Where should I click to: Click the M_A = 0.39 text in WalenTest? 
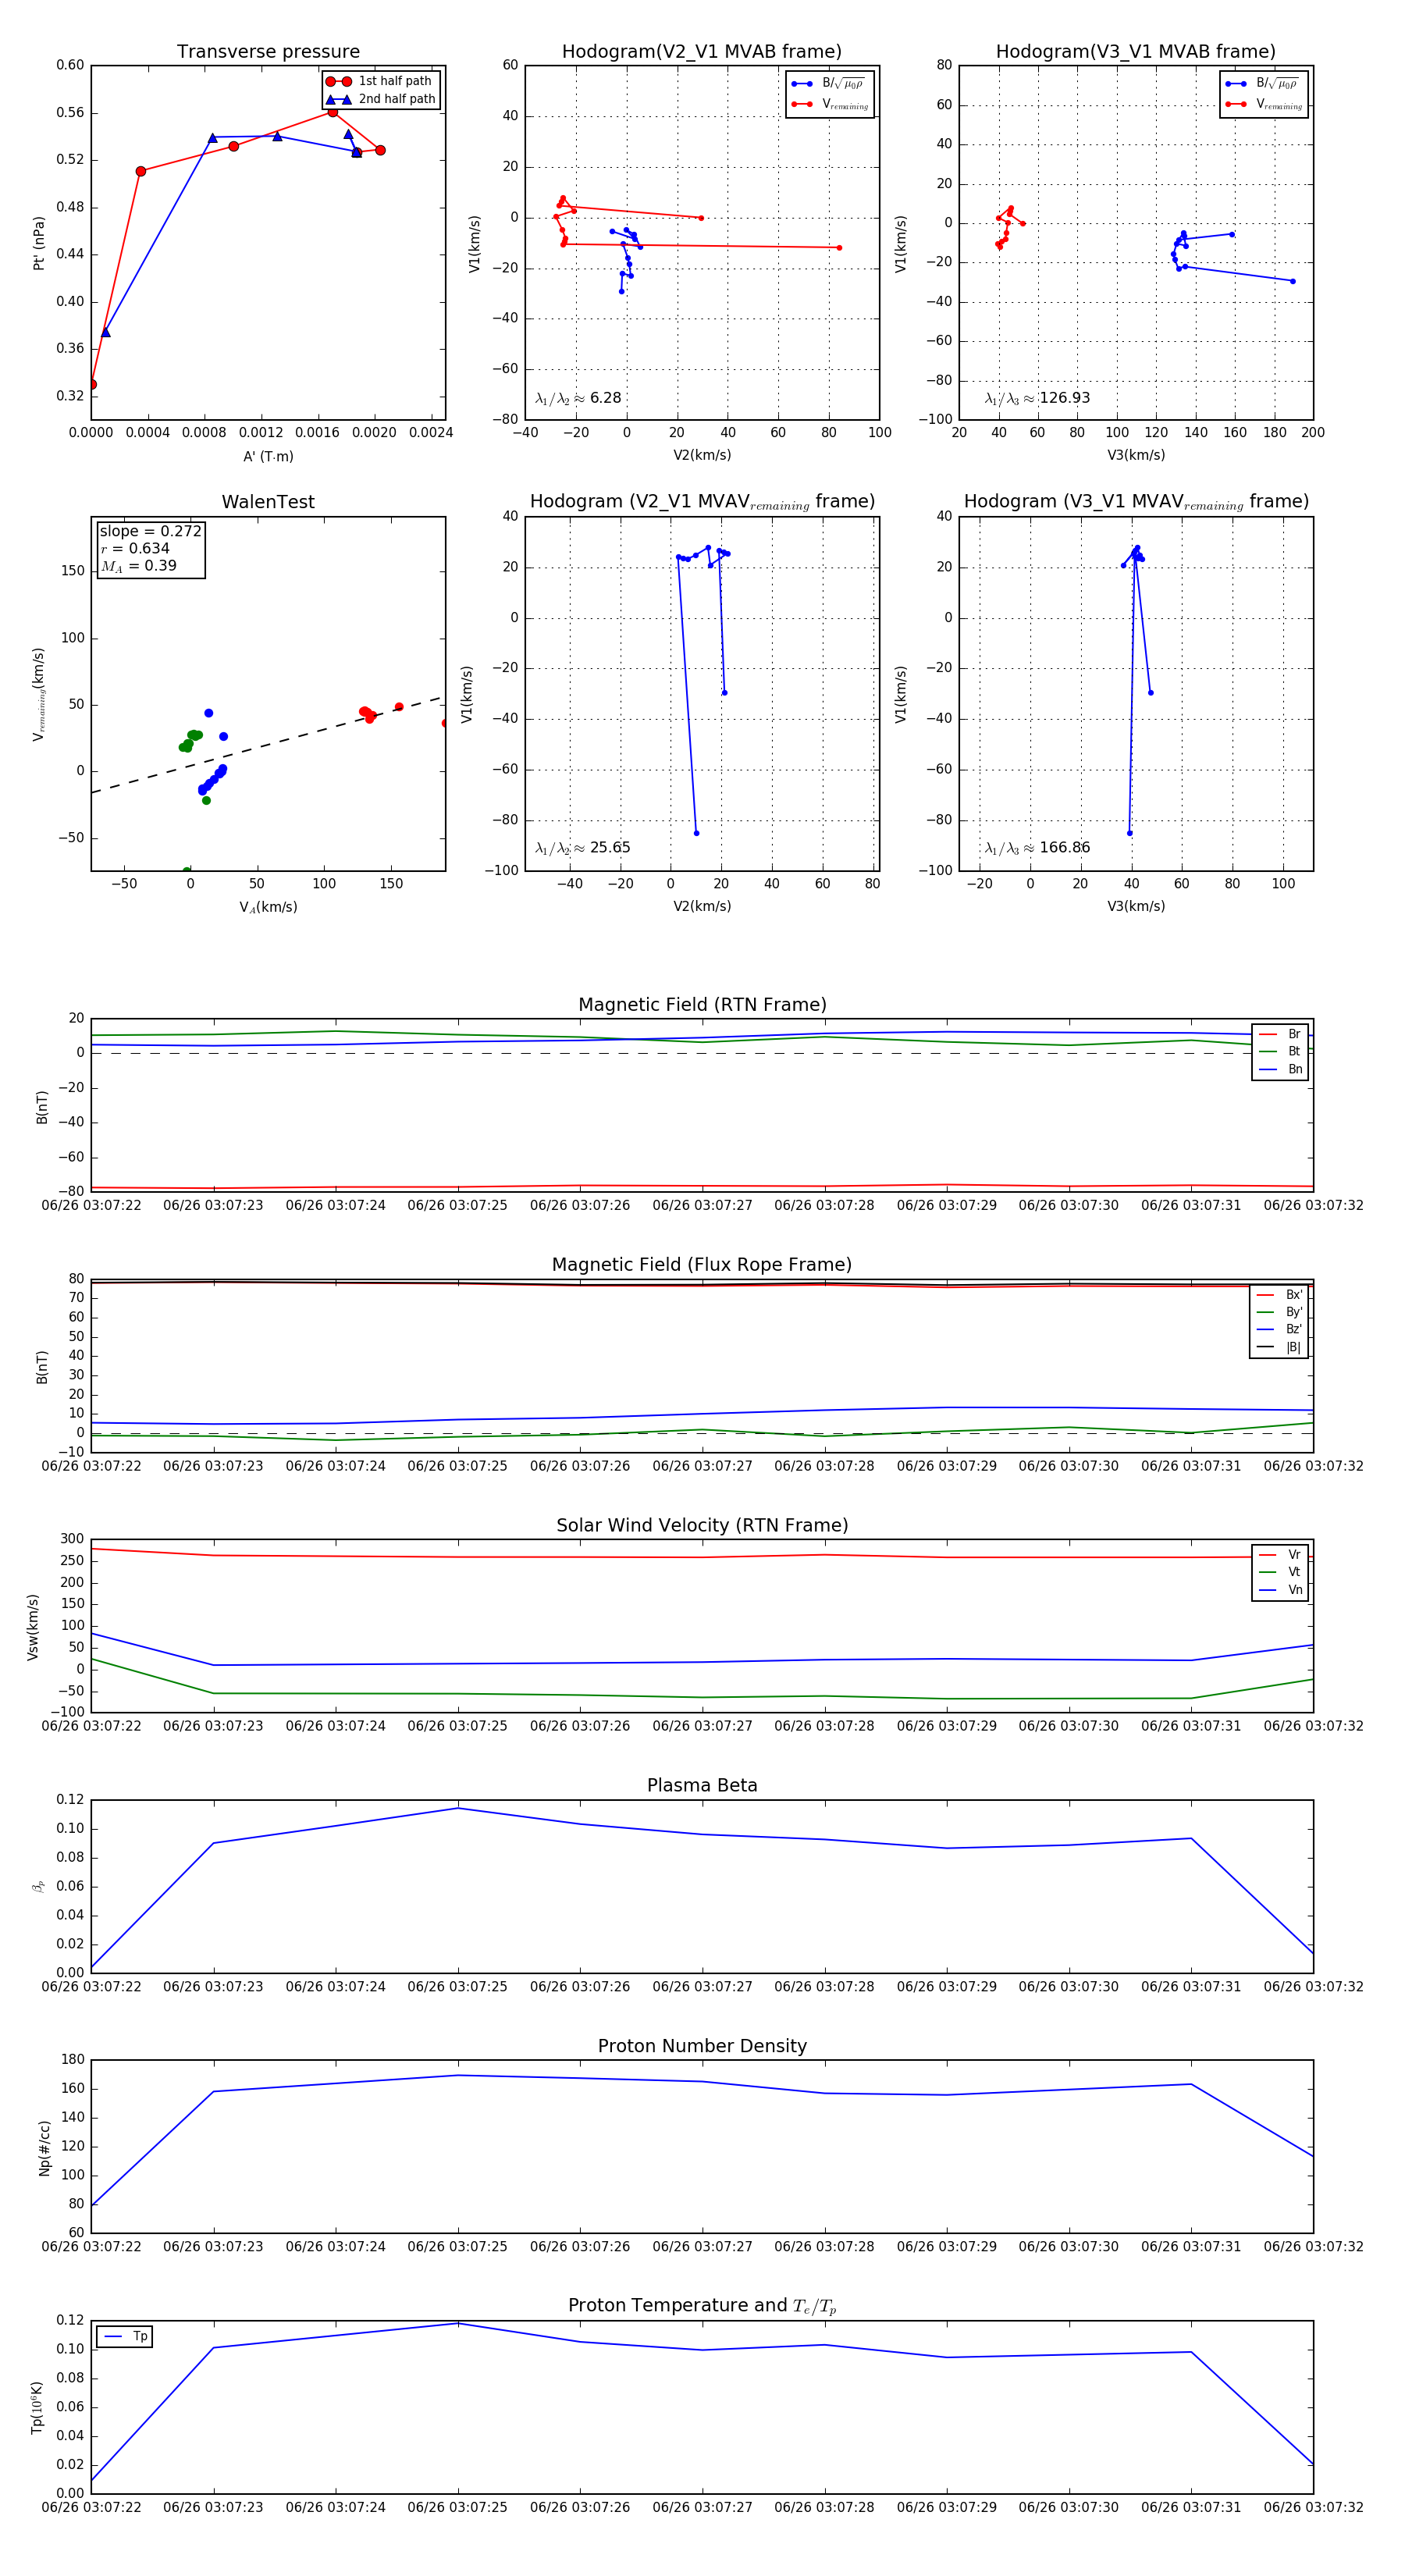(138, 566)
